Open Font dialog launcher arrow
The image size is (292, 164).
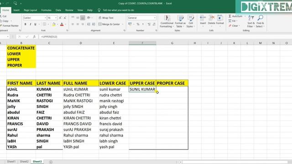[67, 31]
